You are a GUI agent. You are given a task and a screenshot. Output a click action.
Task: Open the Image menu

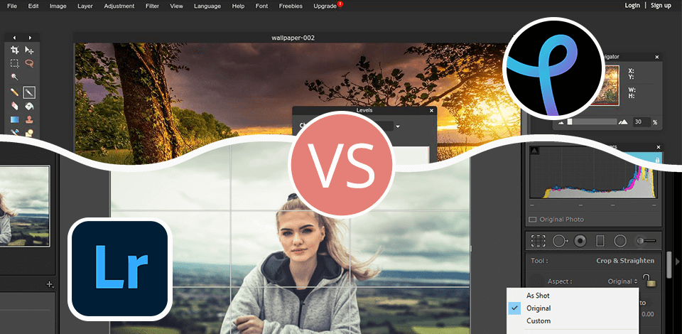click(58, 6)
